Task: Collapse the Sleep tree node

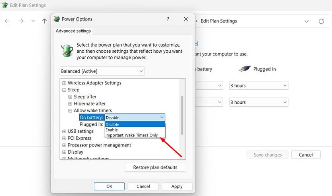Action: (x=64, y=90)
